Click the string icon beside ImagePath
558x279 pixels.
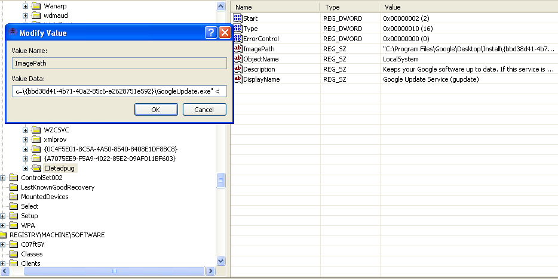(x=238, y=49)
